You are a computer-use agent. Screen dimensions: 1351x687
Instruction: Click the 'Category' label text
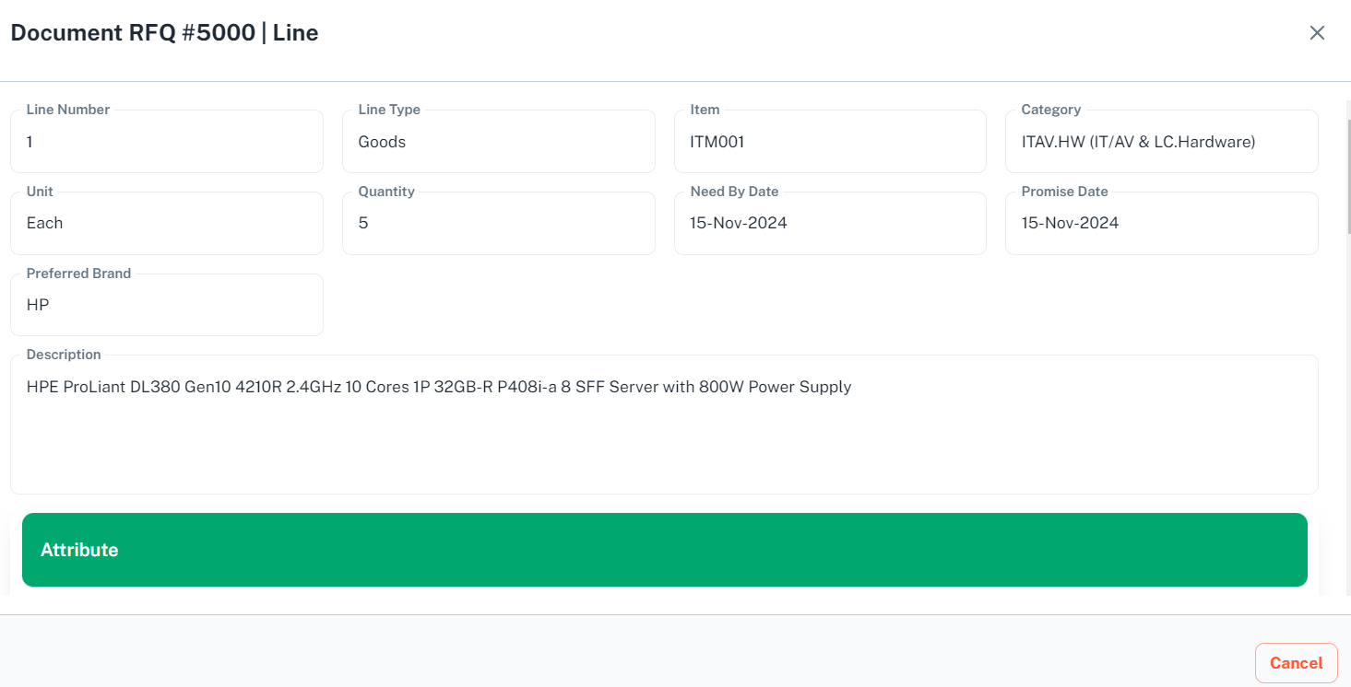[x=1050, y=110]
